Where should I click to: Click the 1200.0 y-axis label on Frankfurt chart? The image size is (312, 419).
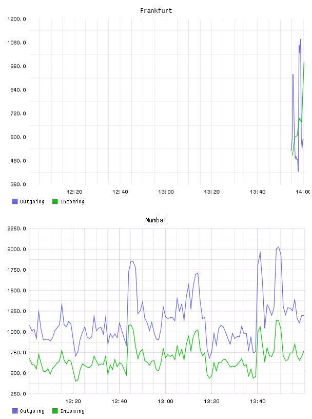point(16,19)
